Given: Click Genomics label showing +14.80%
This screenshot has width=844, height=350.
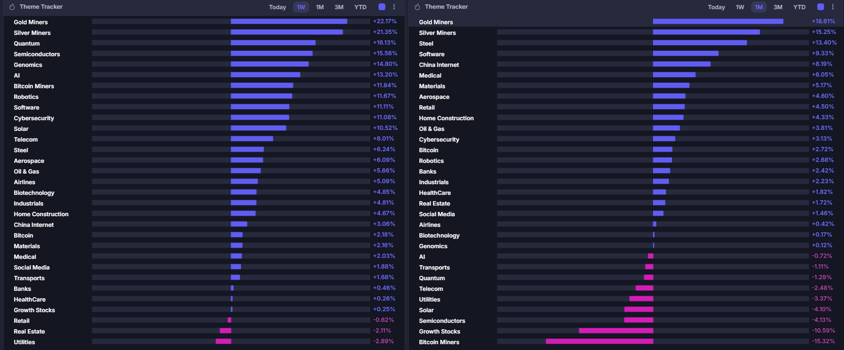Looking at the screenshot, I should 28,65.
